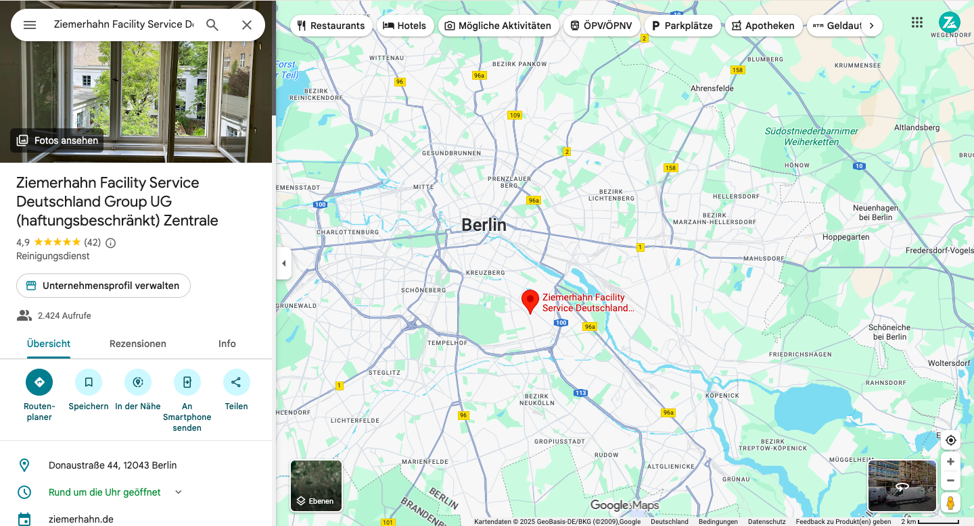Open the Routenplaner directions icon

[x=39, y=382]
